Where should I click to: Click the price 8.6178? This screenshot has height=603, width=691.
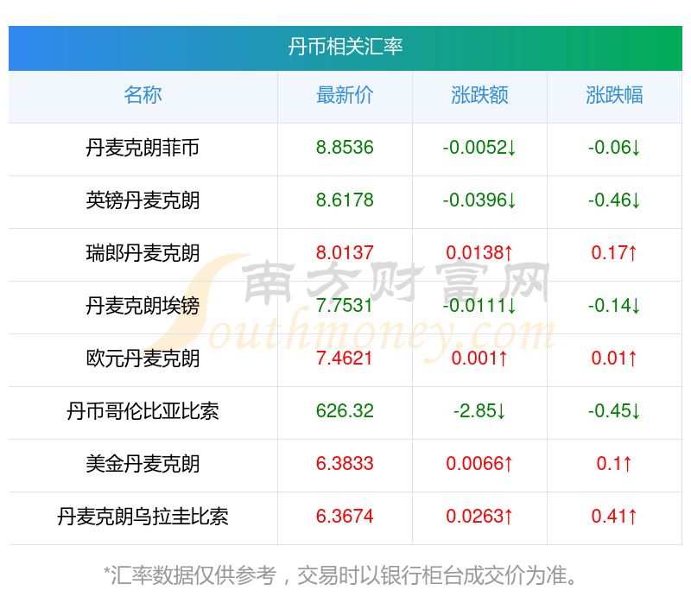point(345,200)
